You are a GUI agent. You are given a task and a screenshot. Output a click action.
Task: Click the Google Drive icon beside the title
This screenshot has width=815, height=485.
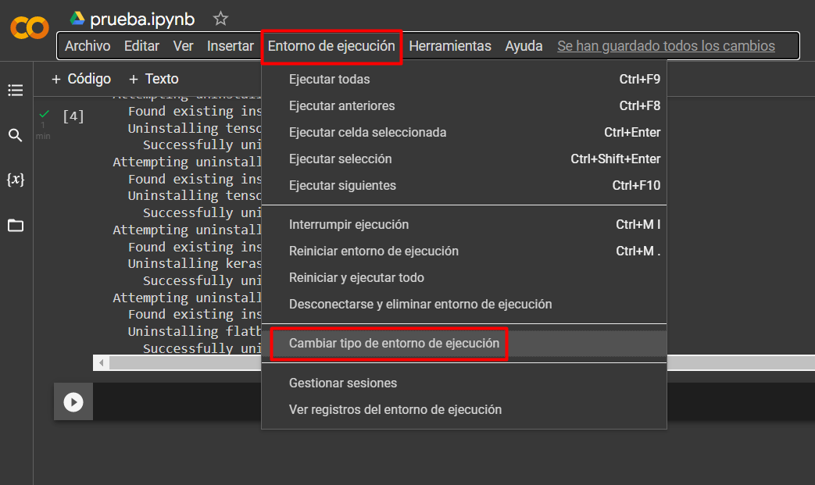tap(77, 19)
